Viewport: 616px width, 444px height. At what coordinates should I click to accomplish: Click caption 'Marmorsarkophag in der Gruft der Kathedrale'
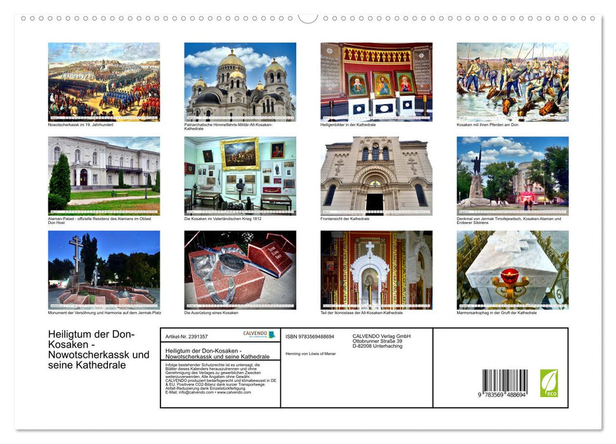tap(497, 313)
